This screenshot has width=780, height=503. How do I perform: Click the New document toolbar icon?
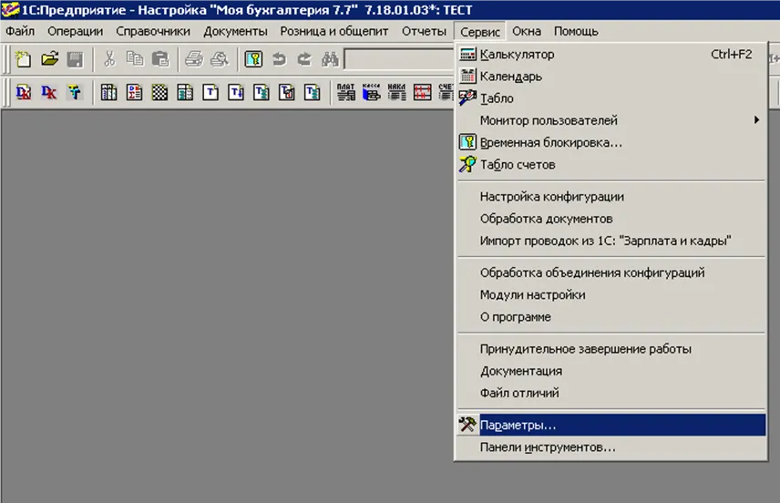click(x=24, y=60)
